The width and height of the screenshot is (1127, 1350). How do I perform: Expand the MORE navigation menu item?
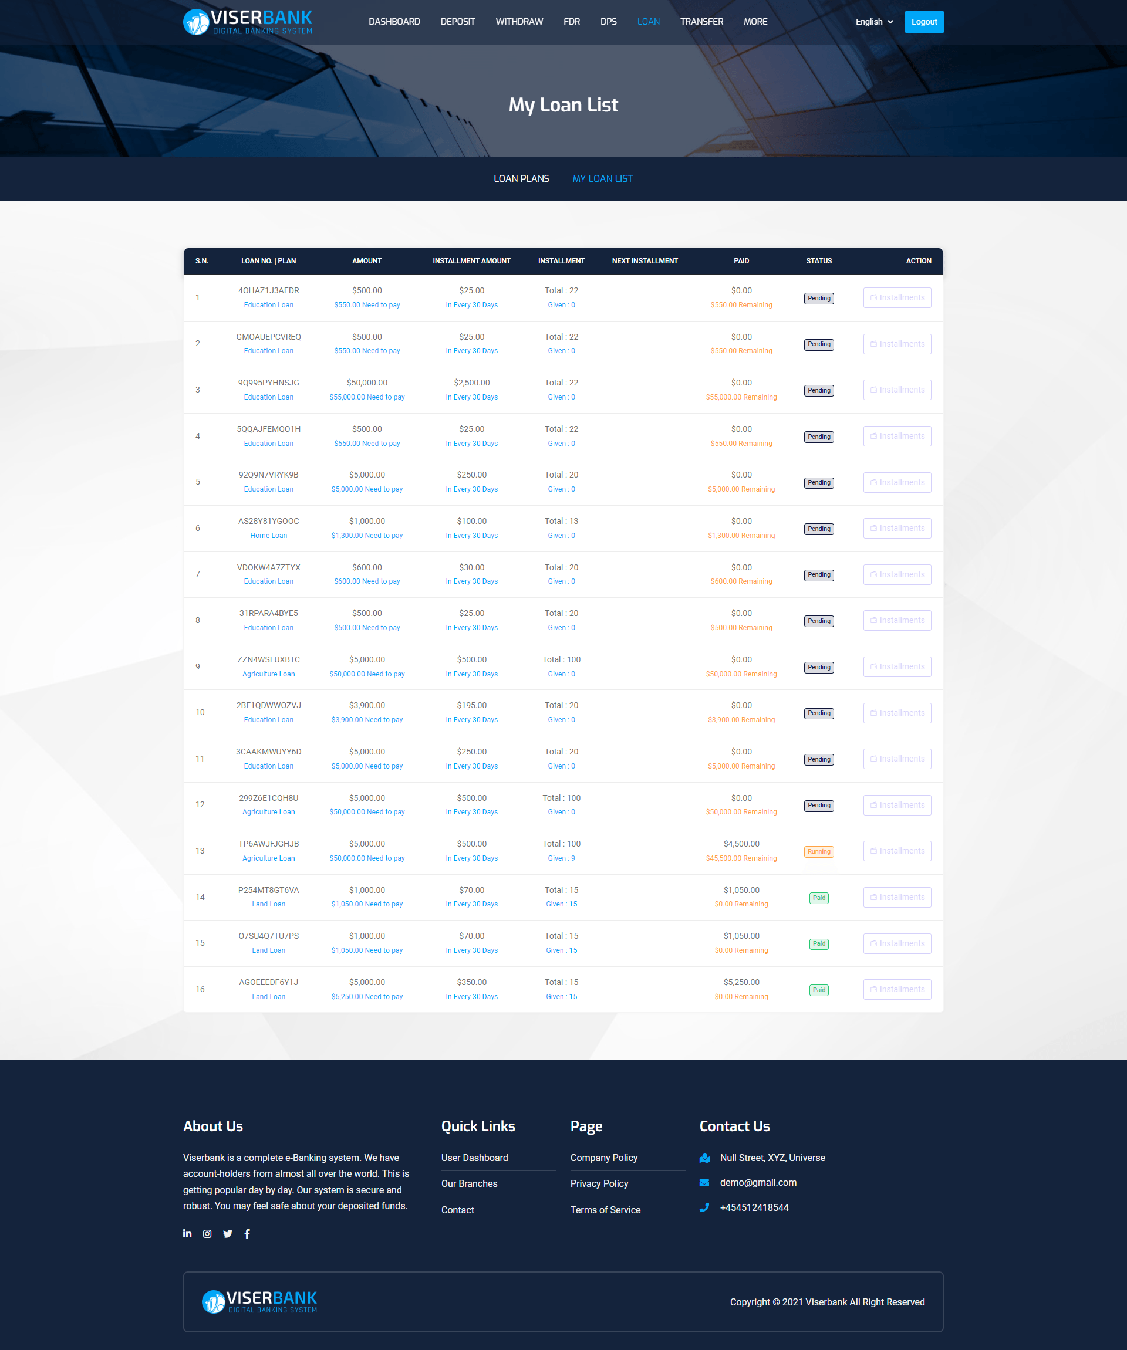click(x=755, y=21)
